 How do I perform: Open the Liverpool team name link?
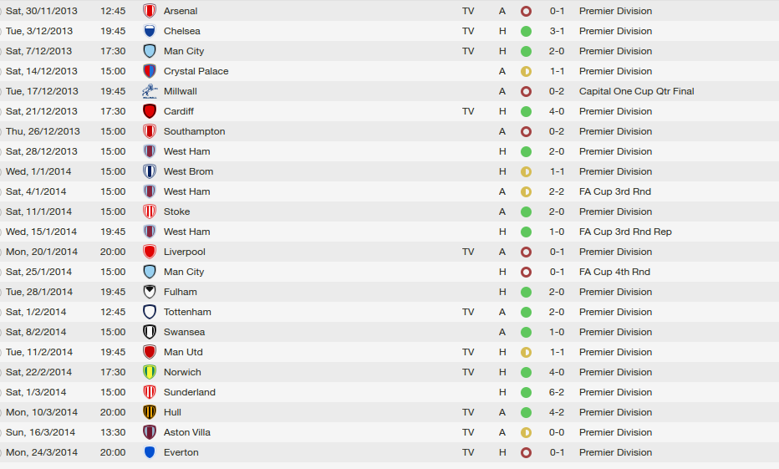[x=184, y=252]
